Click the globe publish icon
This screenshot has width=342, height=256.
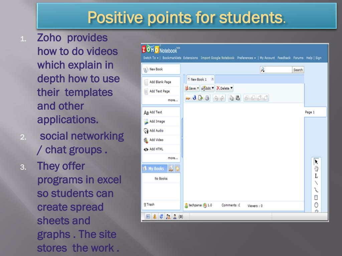[x=194, y=98]
